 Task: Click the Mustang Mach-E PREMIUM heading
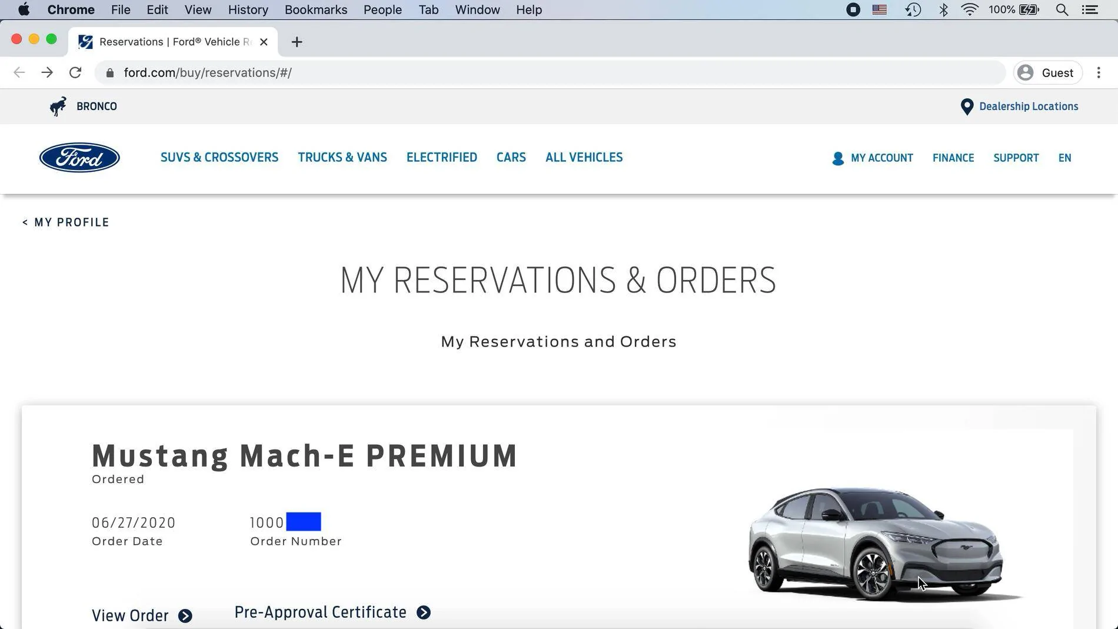point(305,456)
